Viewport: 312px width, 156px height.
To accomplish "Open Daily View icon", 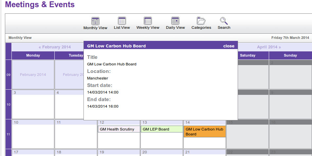I will tap(175, 21).
